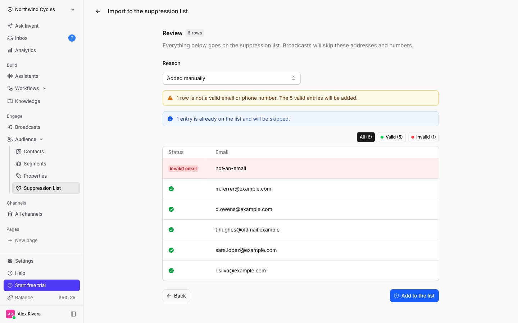Screen dimensions: 518x323
Task: Click the Broadcasts megaphone icon
Action: point(10,127)
